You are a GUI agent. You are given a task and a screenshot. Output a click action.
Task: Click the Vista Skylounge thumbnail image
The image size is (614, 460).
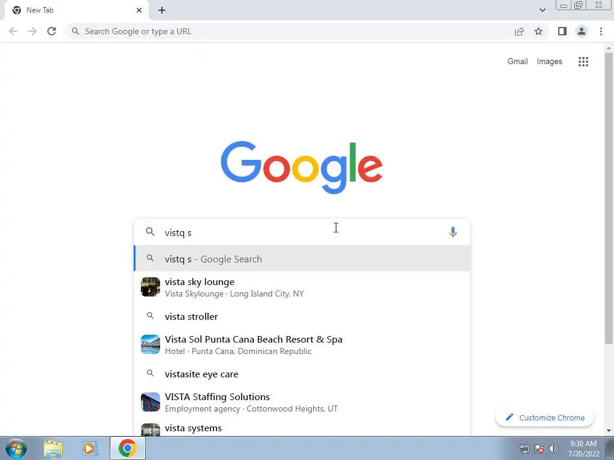(x=151, y=287)
